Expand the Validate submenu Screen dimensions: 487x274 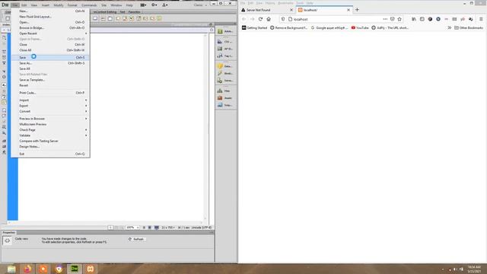[x=51, y=135]
